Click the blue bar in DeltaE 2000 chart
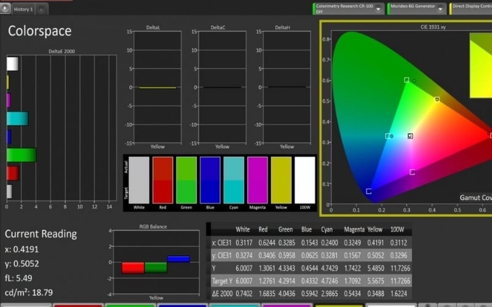The image size is (492, 307). pyautogui.click(x=9, y=137)
